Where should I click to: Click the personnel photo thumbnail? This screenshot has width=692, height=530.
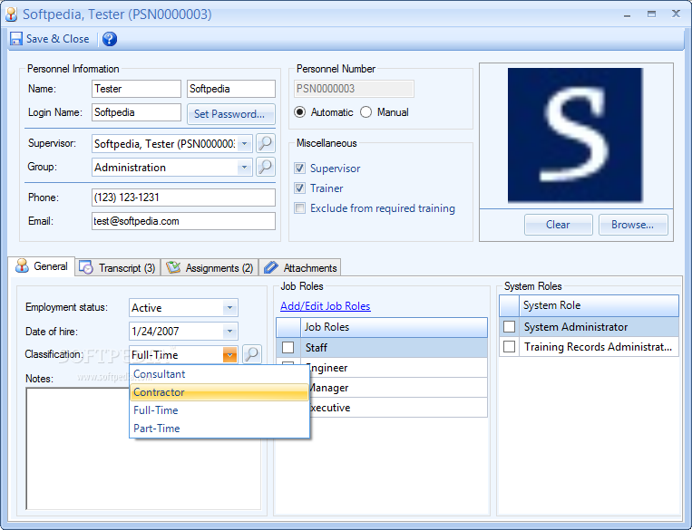click(575, 135)
